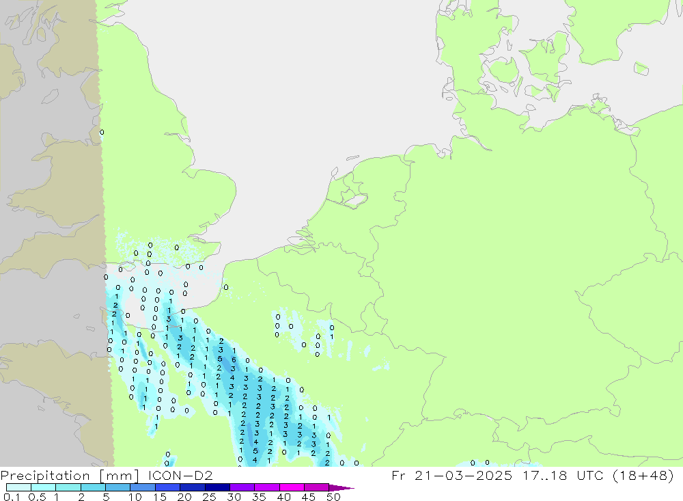Click the 0.5–1 mm legend color swatch
The image size is (683, 501).
coord(44,487)
